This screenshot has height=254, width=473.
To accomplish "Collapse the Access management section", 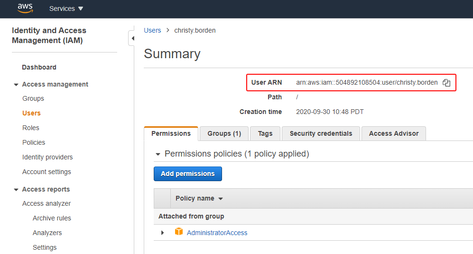I will [16, 85].
